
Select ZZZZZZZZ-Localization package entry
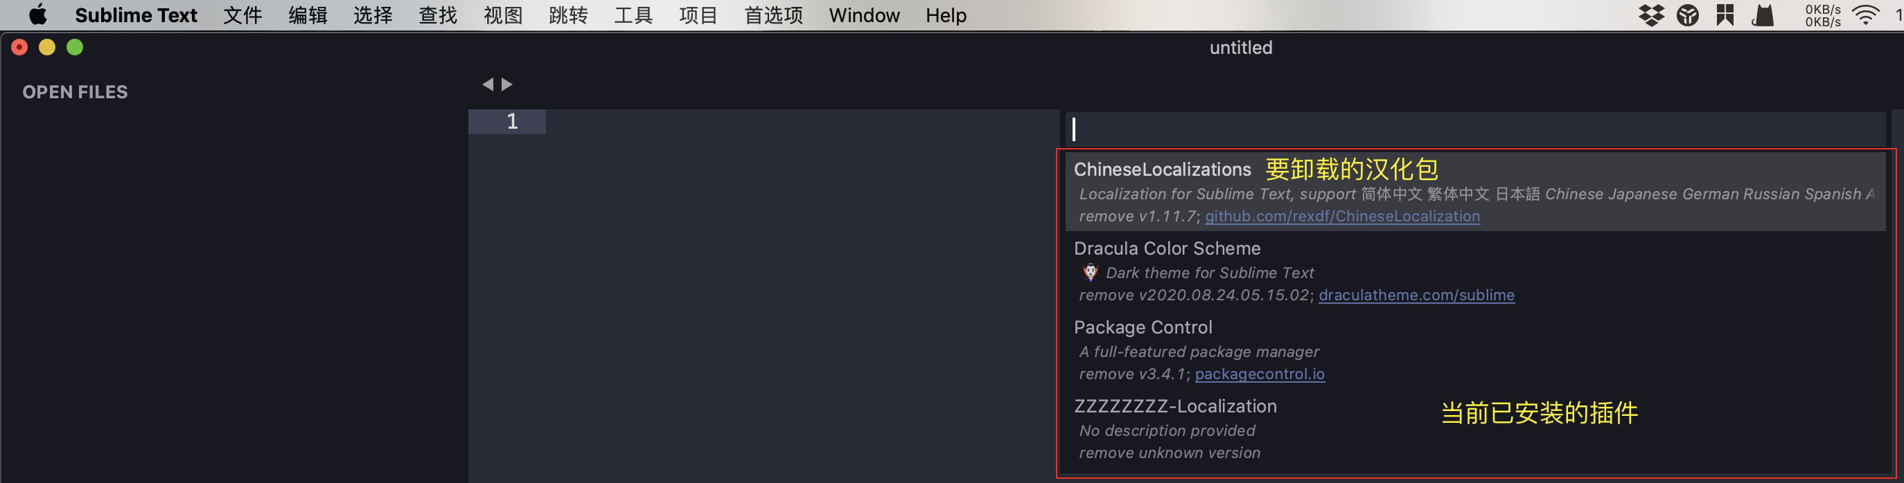pos(1475,429)
